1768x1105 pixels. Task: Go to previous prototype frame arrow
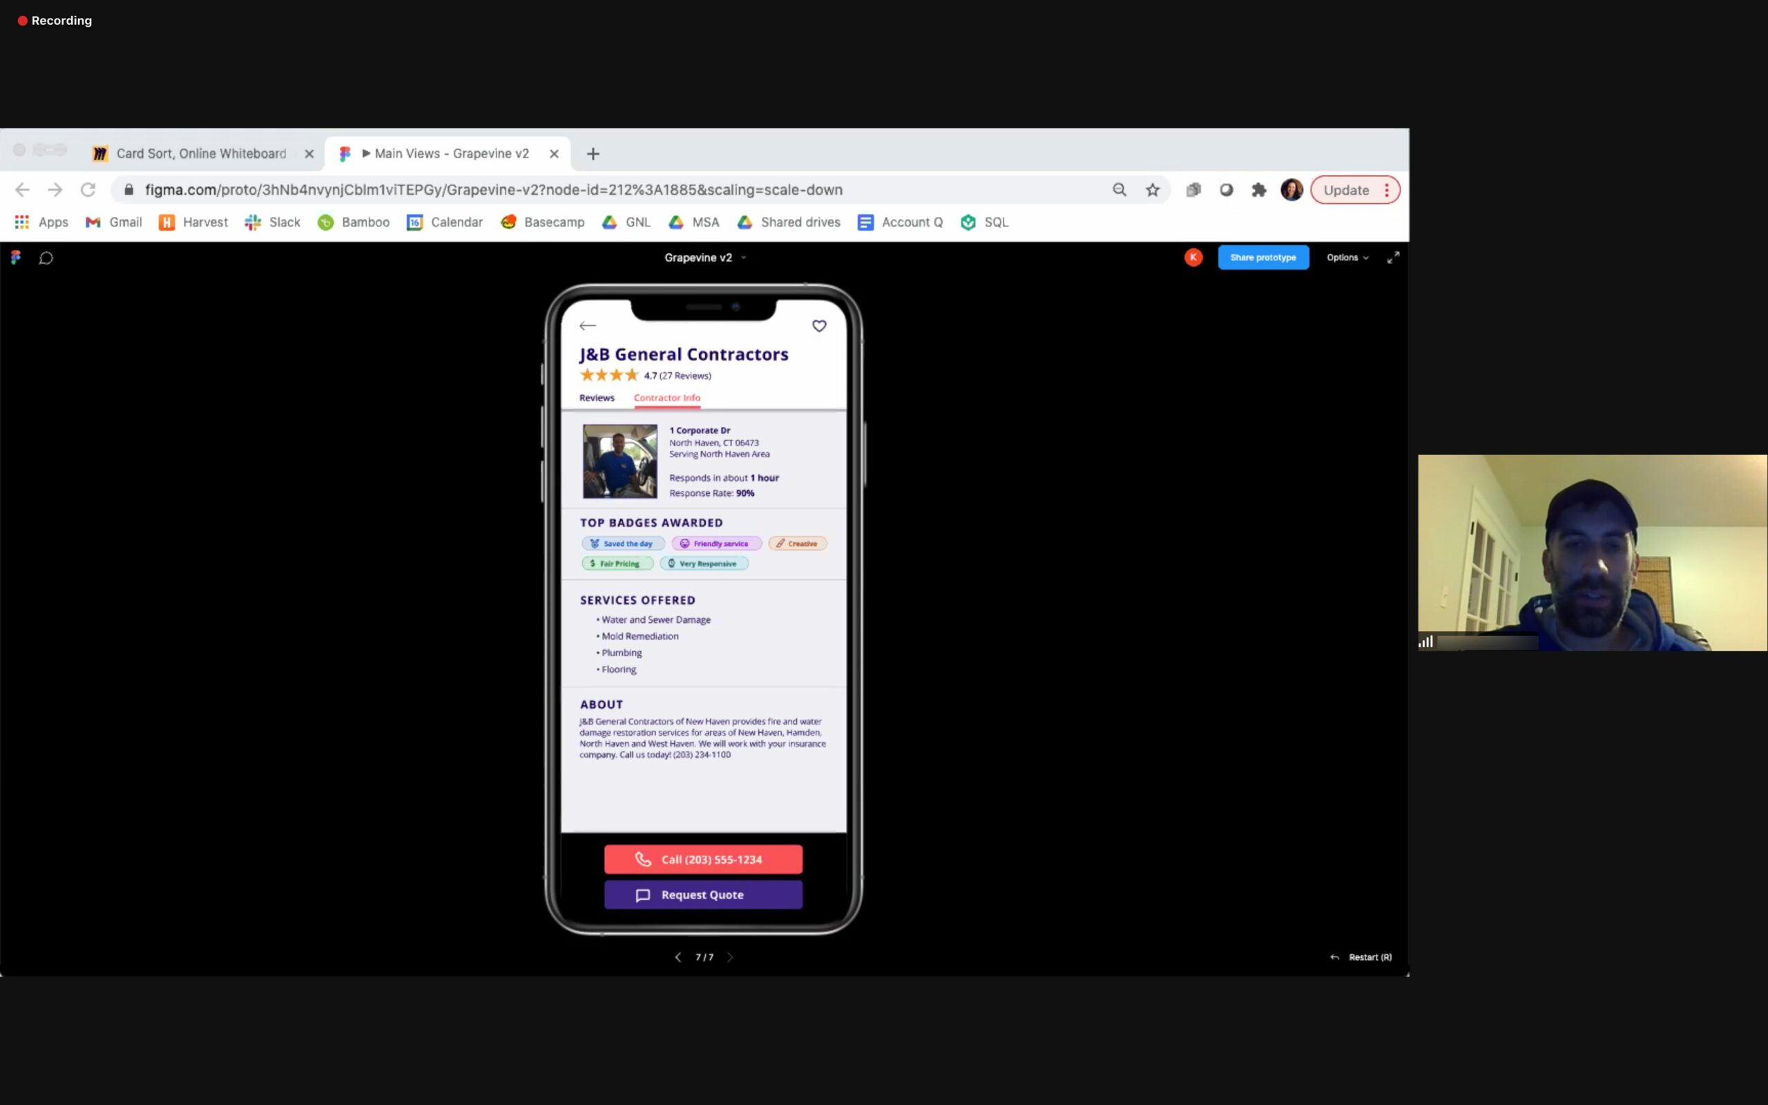click(678, 957)
